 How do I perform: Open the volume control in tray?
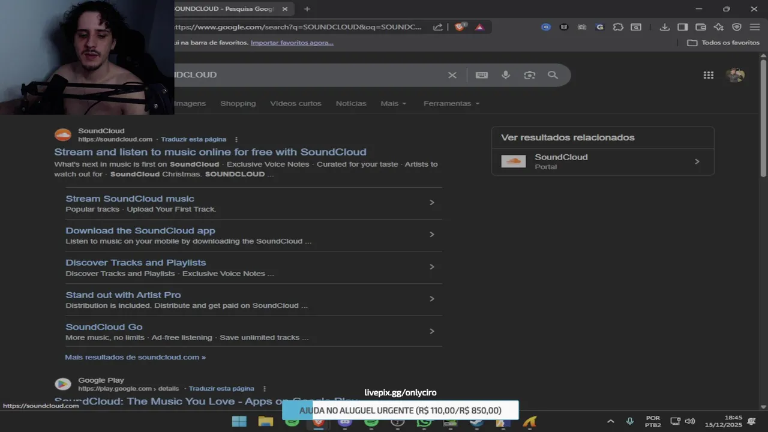pos(690,421)
